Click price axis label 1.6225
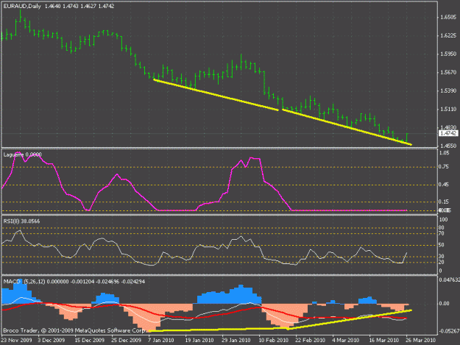The image size is (460, 345). (448, 35)
